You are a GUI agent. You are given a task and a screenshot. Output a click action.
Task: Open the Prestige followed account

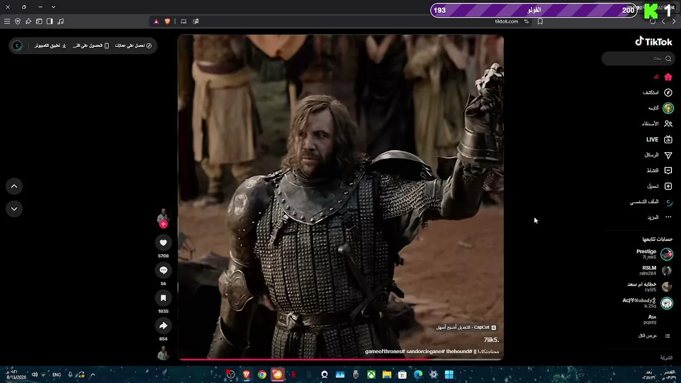pyautogui.click(x=654, y=254)
